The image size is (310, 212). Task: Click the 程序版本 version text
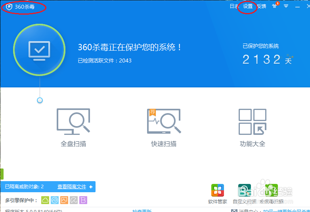[x=34, y=211]
